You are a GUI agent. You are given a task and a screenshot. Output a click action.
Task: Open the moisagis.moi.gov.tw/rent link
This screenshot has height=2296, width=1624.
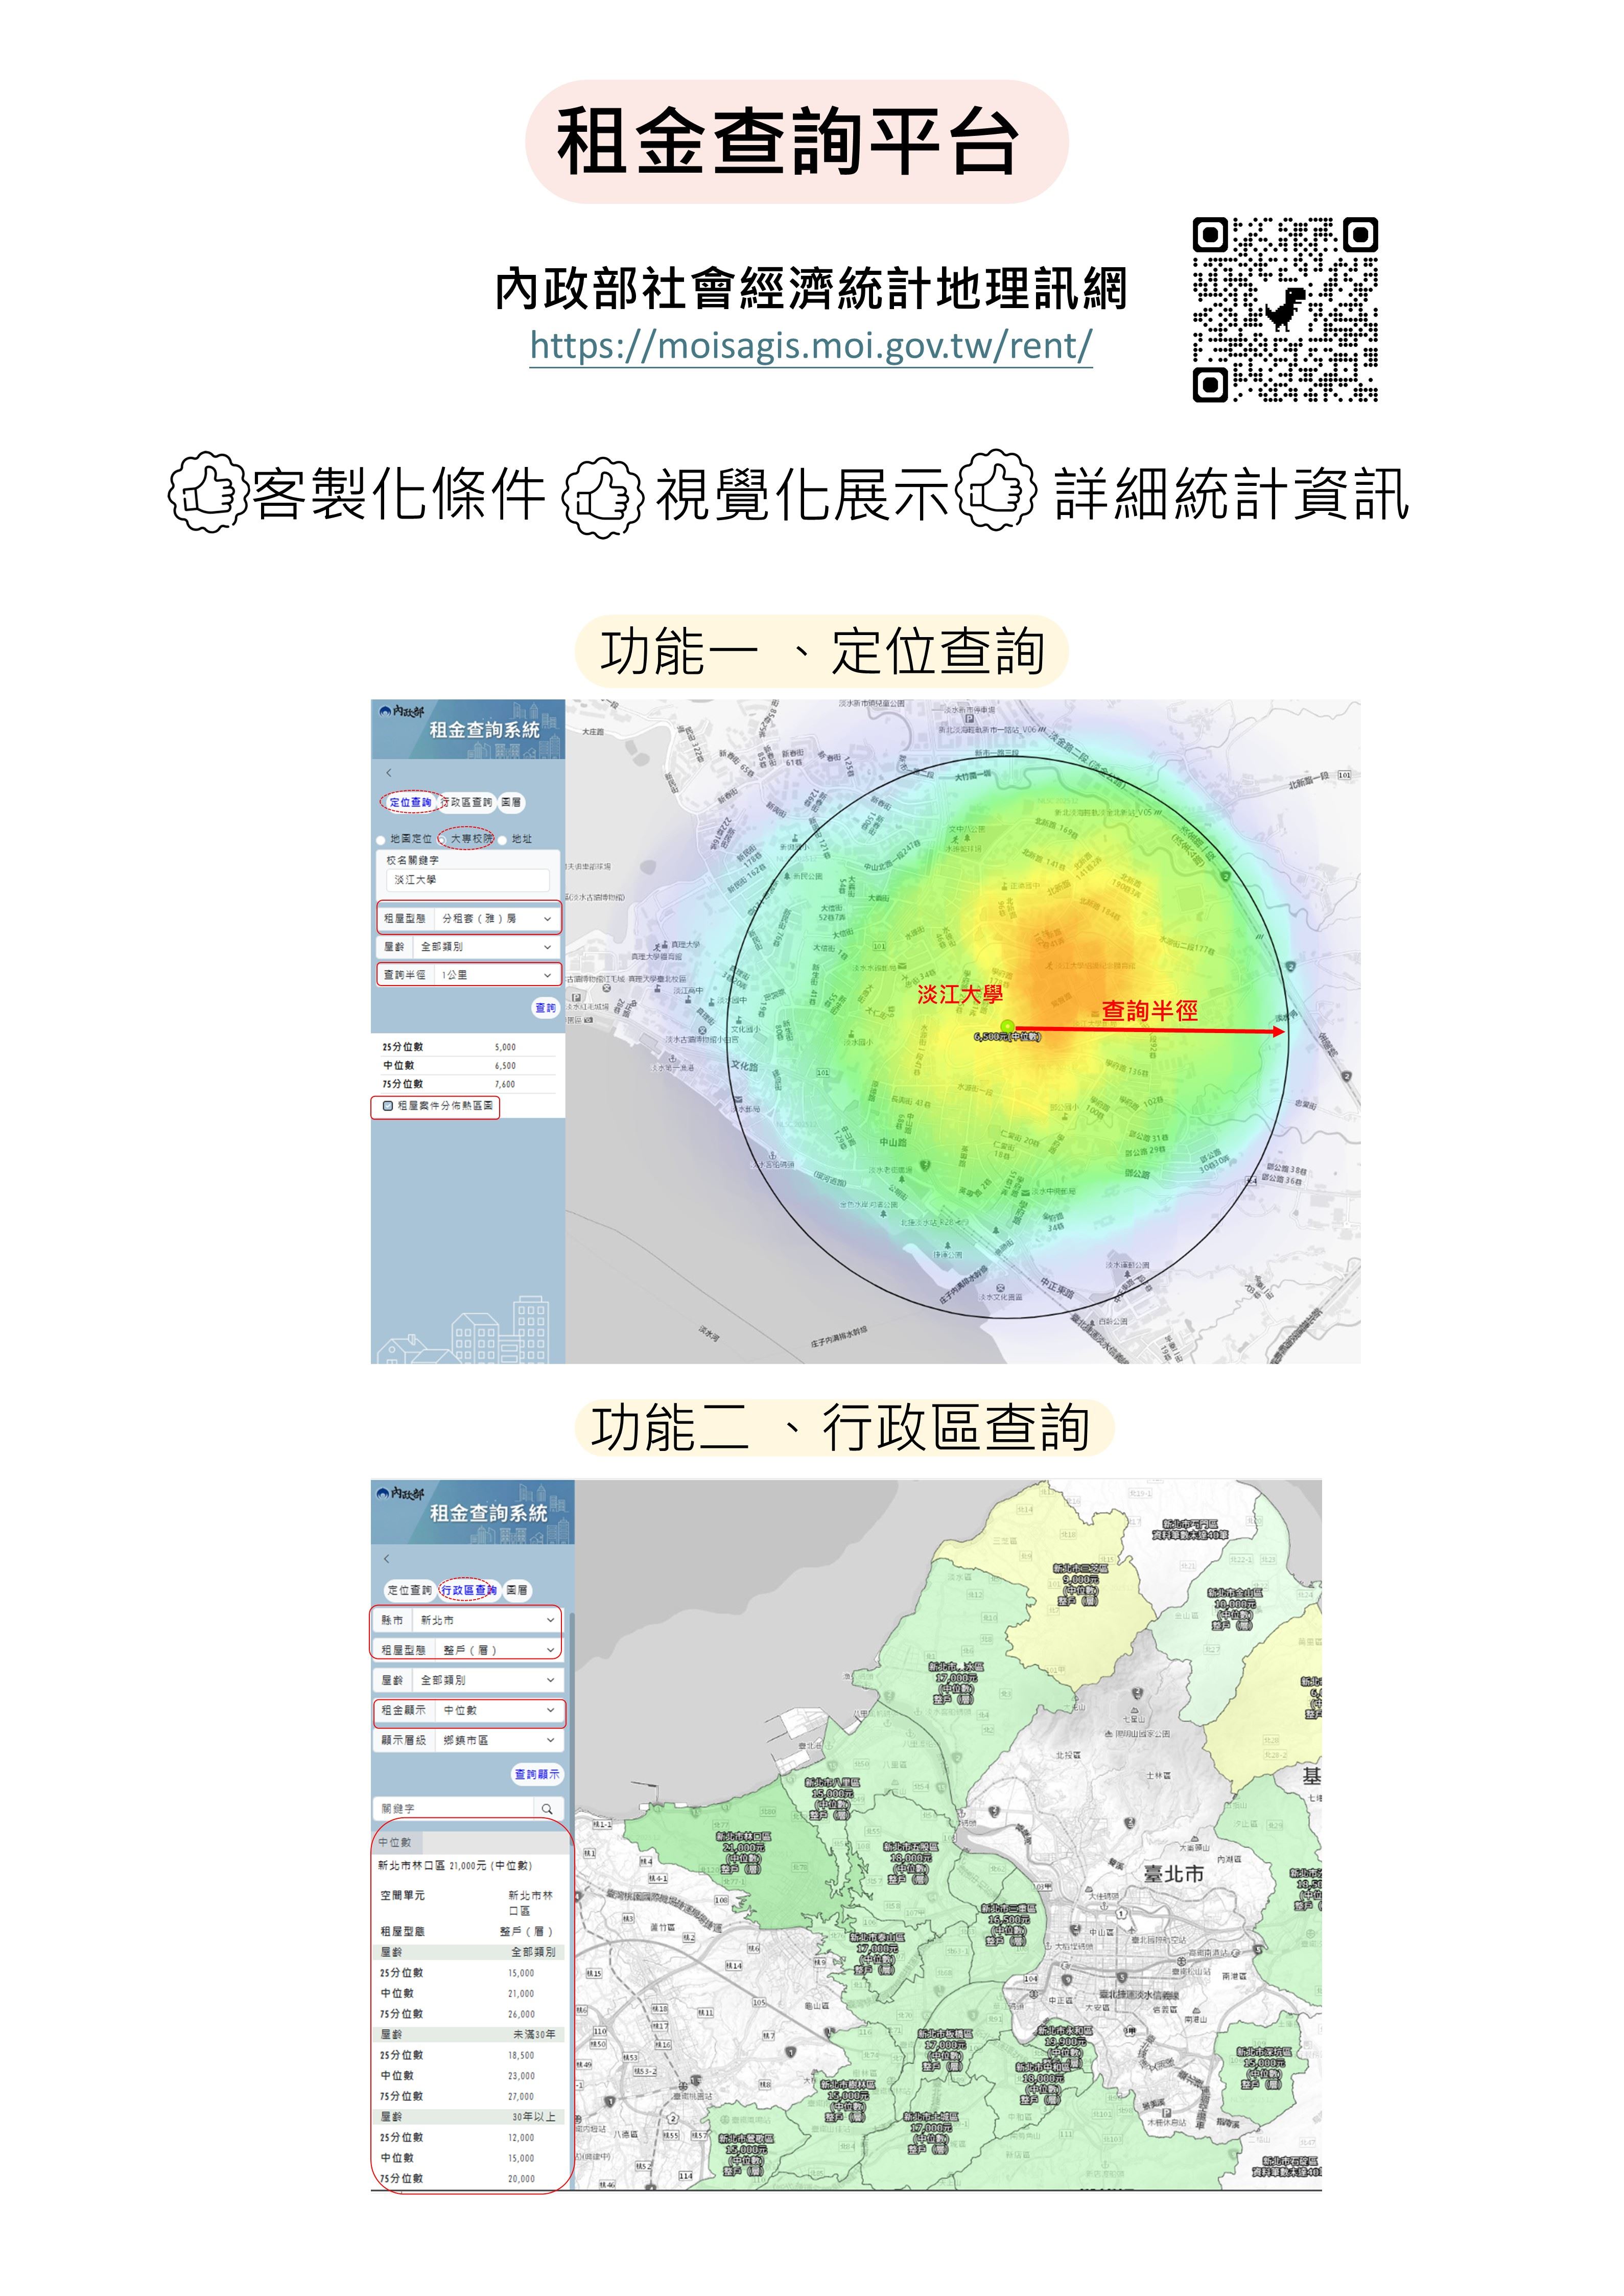pos(810,346)
